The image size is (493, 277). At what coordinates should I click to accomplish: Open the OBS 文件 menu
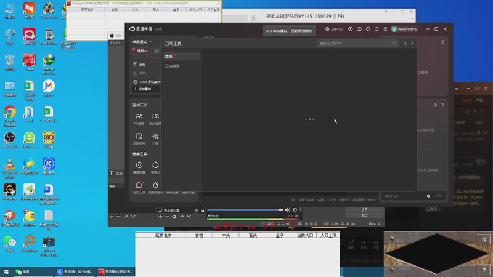[x=115, y=43]
